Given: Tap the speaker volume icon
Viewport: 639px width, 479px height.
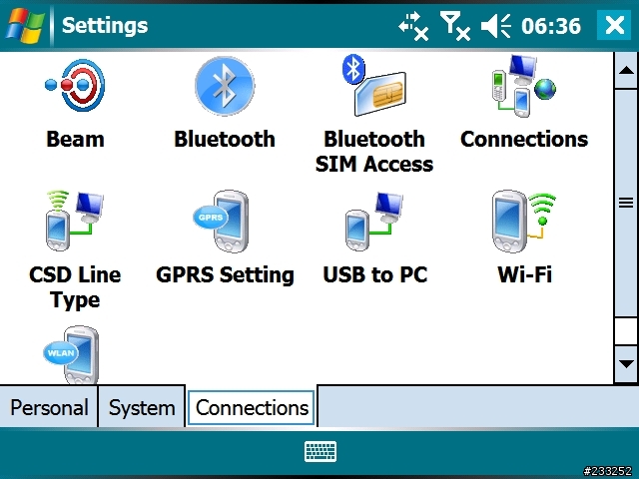Looking at the screenshot, I should pos(495,26).
